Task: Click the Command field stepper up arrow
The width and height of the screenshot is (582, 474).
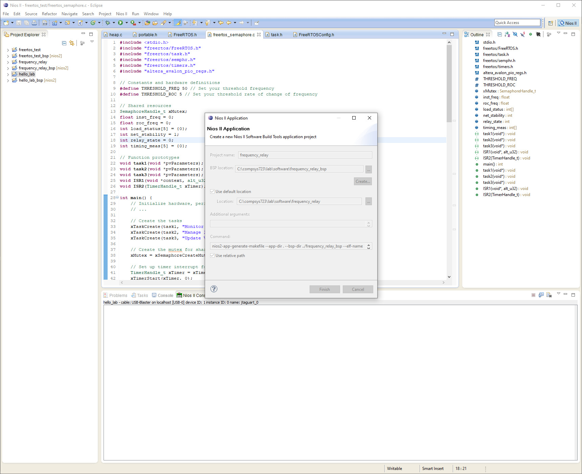Action: coord(369,244)
